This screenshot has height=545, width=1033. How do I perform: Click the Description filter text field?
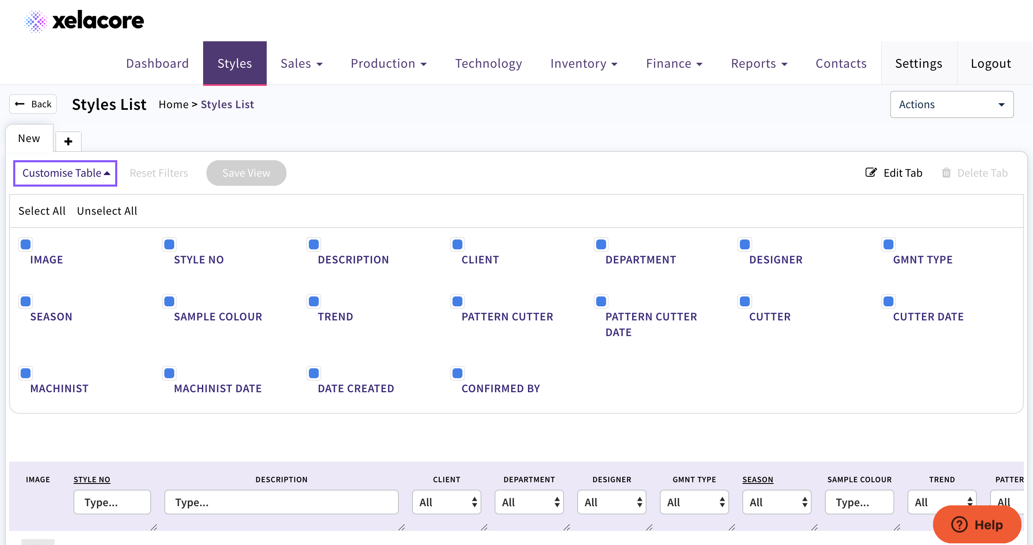pos(281,502)
